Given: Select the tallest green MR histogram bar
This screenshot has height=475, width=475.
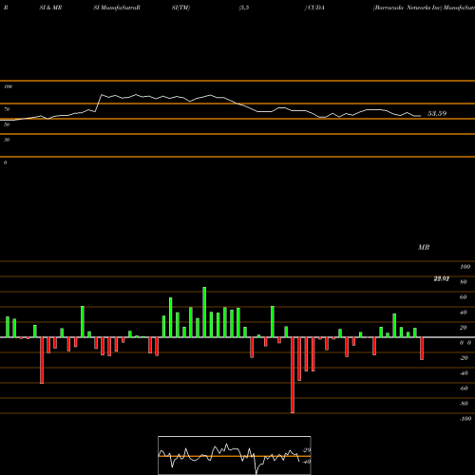Looking at the screenshot, I should 204,312.
